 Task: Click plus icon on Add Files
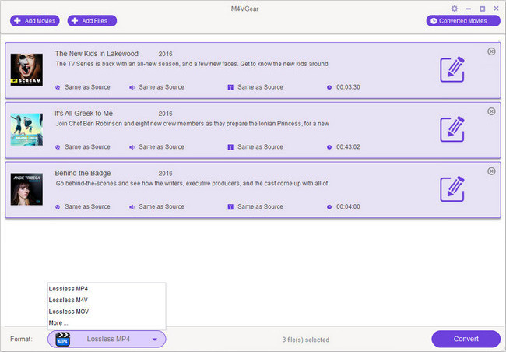75,21
